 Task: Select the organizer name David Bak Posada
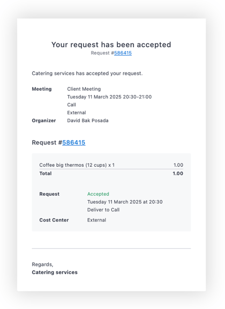(88, 121)
